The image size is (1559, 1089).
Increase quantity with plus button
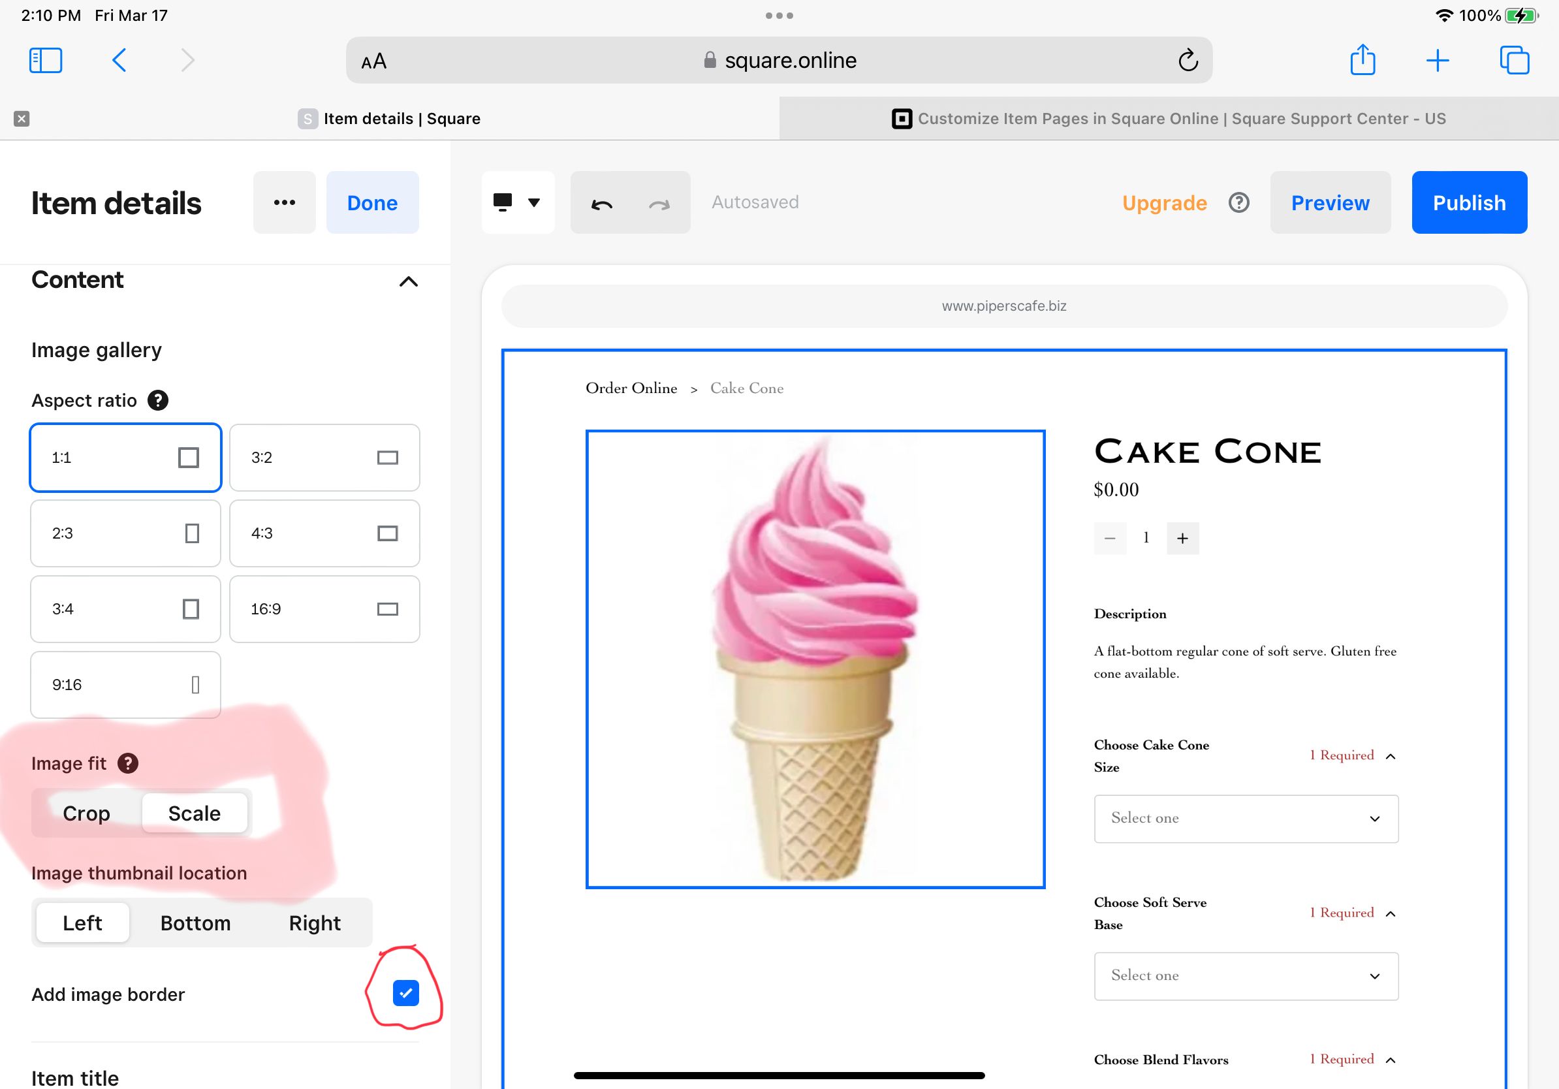(x=1182, y=539)
